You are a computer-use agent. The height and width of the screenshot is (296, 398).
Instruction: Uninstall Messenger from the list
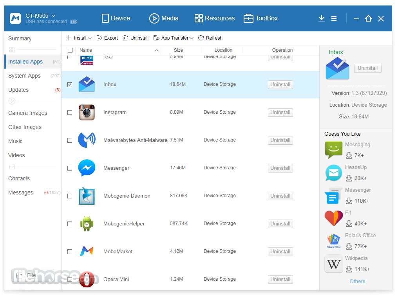[280, 168]
